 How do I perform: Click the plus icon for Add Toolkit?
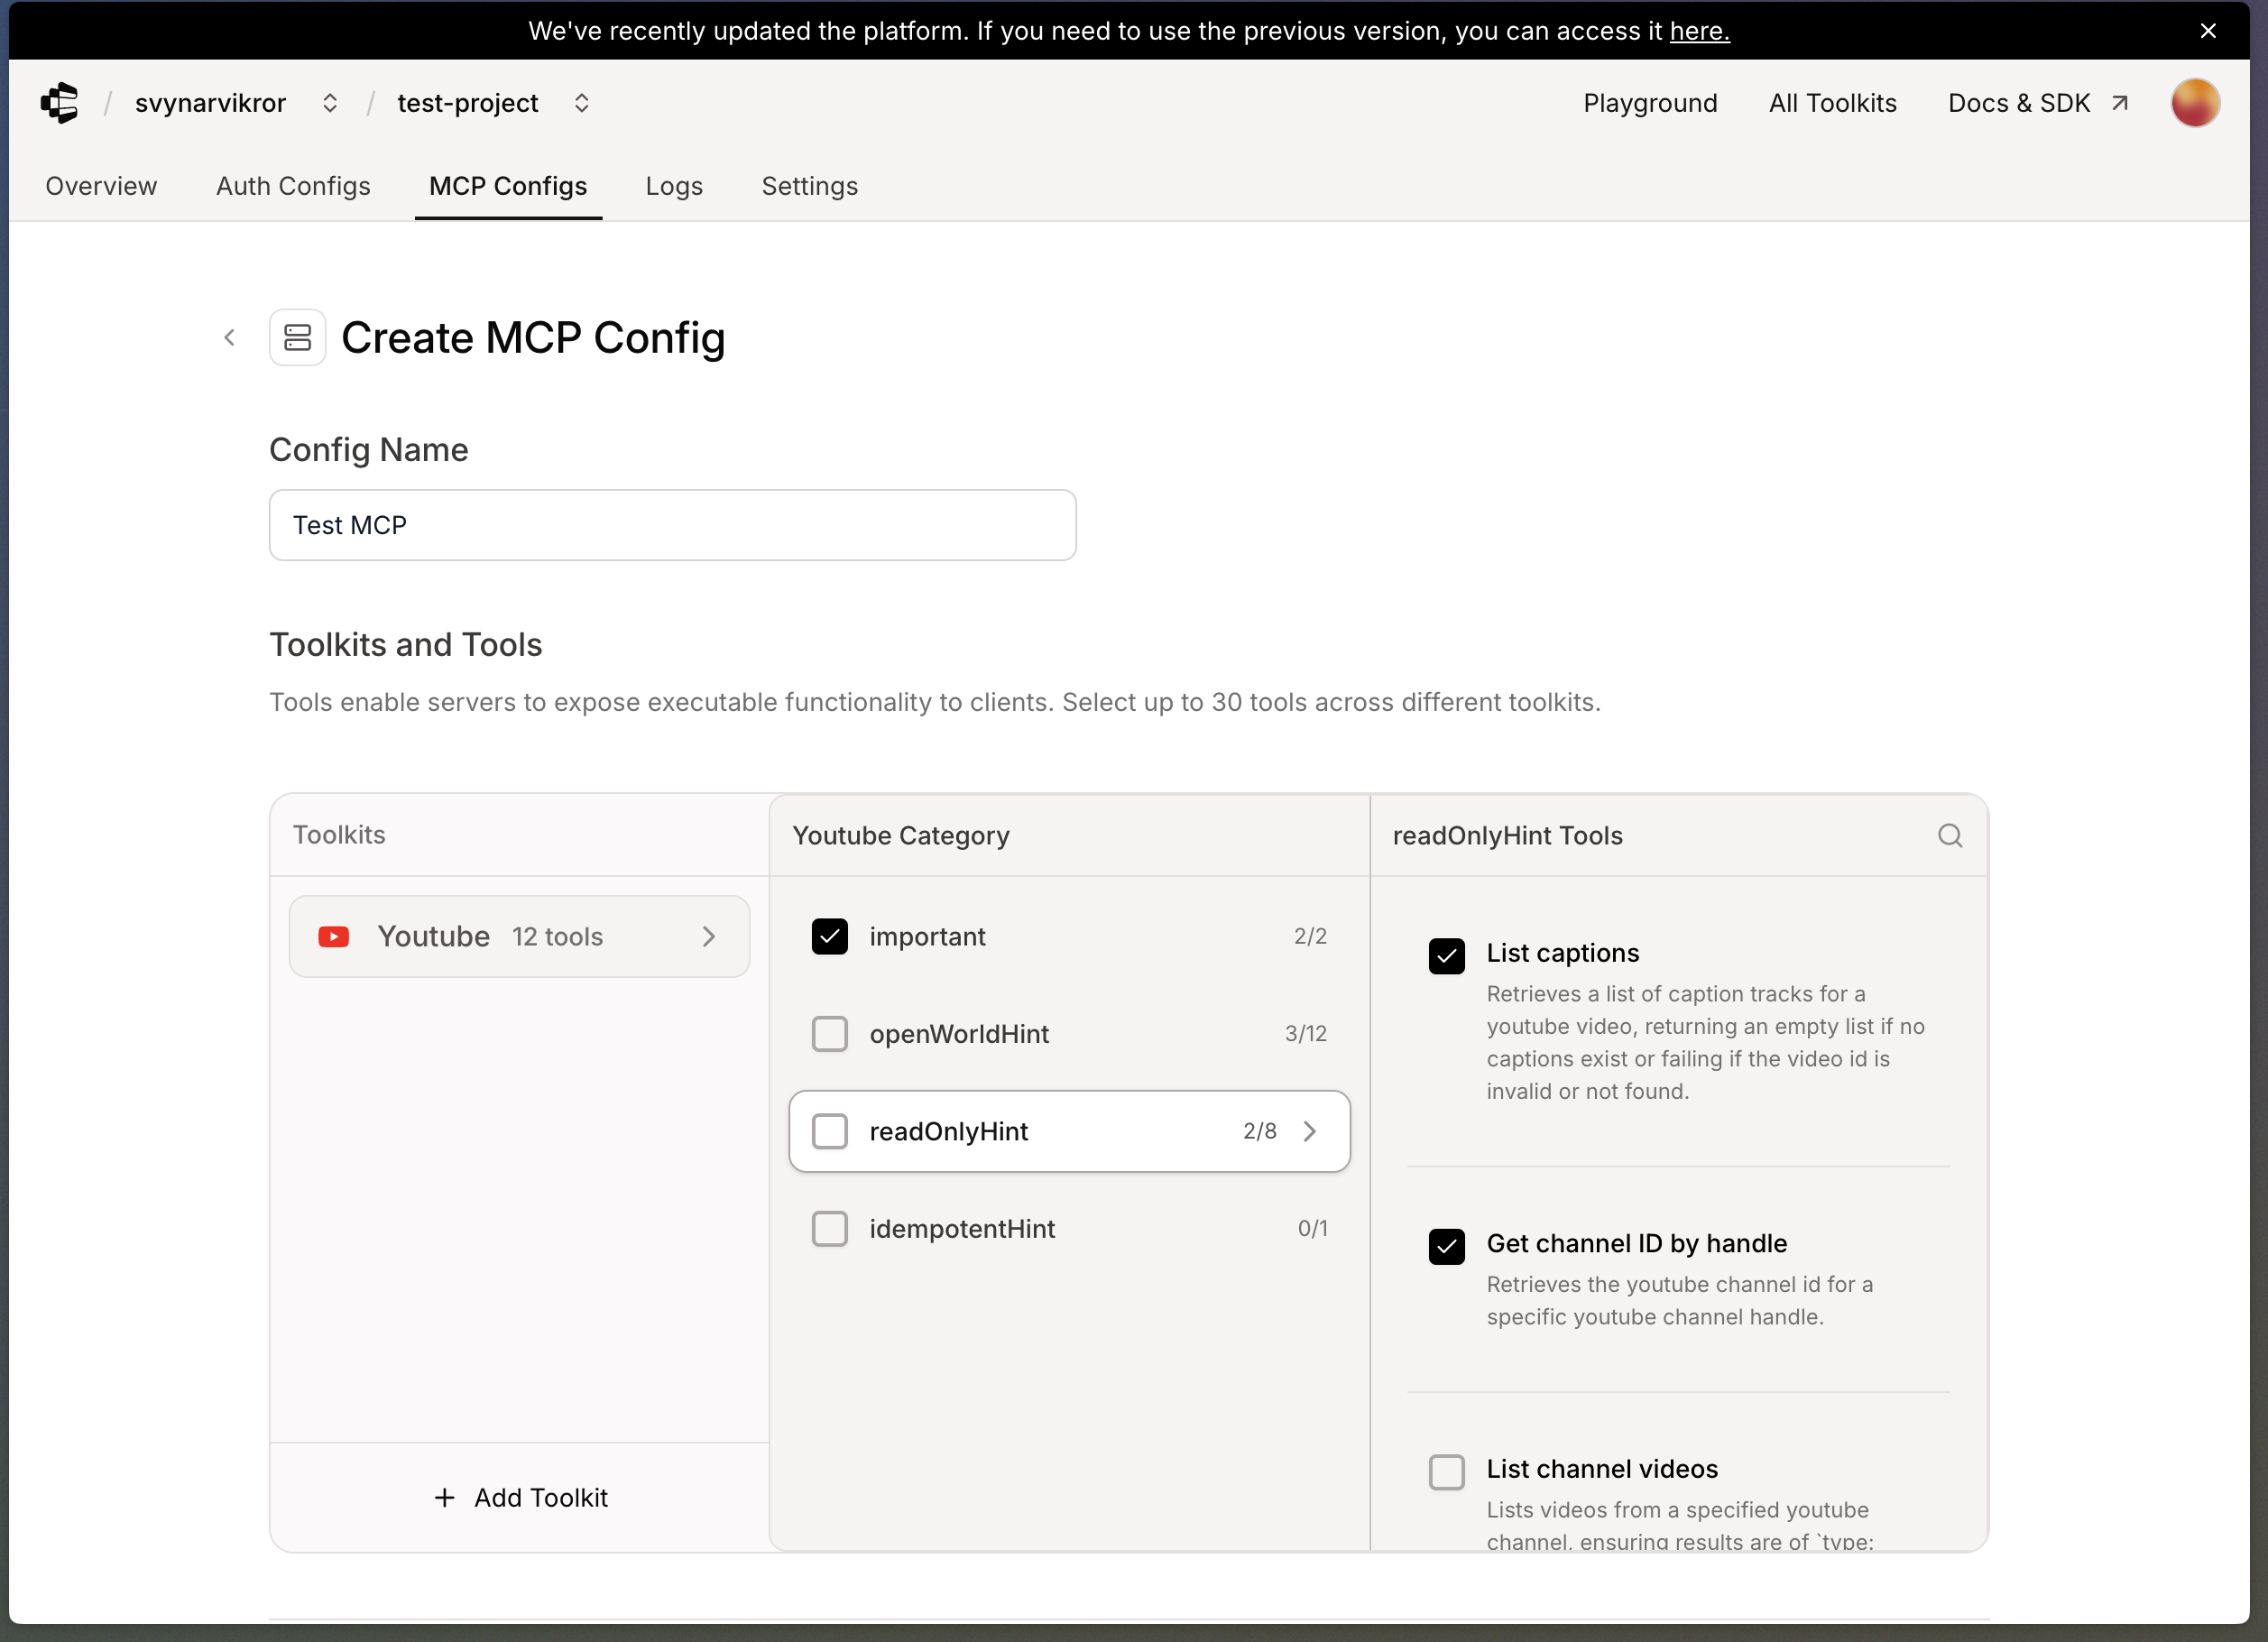click(445, 1497)
